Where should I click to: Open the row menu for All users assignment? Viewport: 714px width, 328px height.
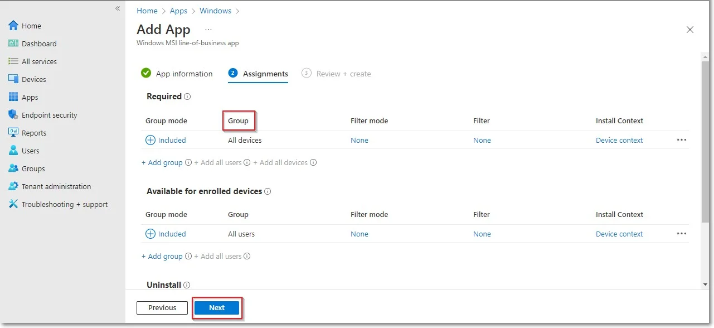pos(682,234)
